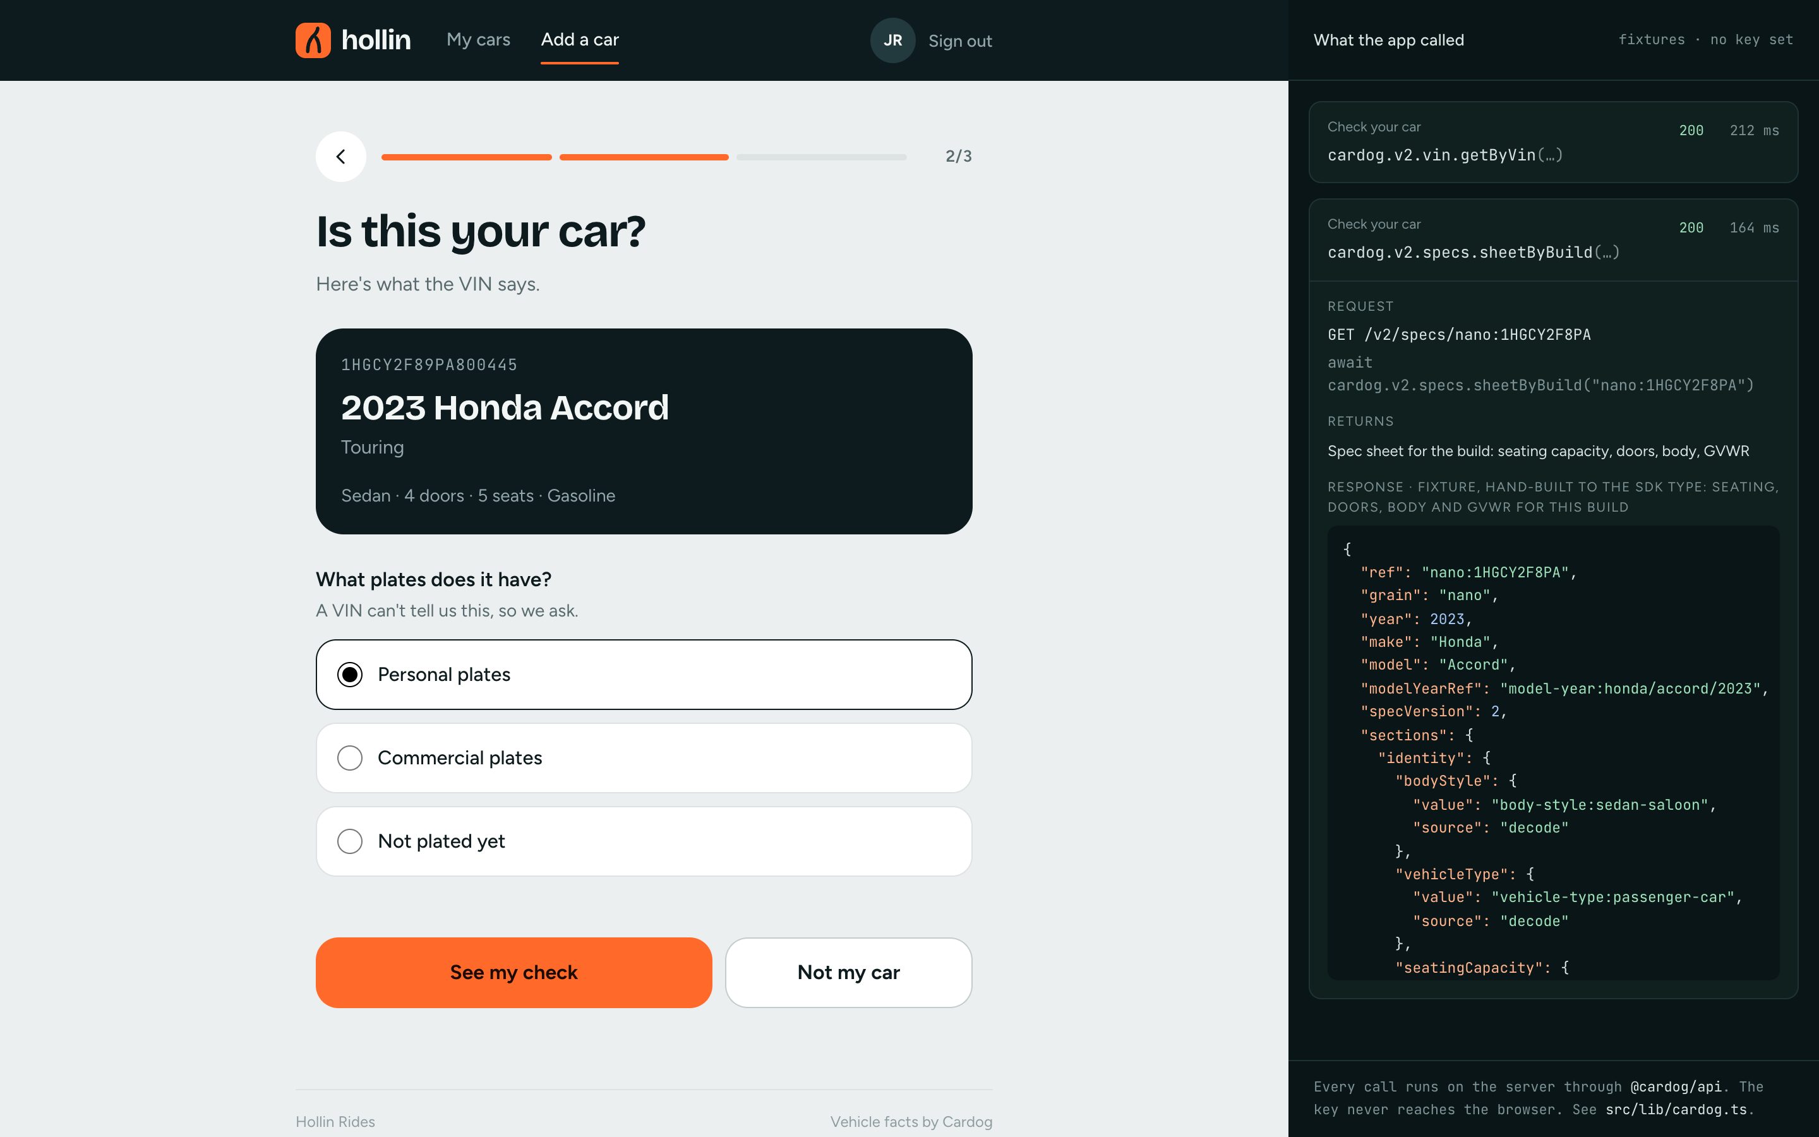Click the 2023 Honda Accord vehicle card
This screenshot has height=1137, width=1819.
(644, 431)
